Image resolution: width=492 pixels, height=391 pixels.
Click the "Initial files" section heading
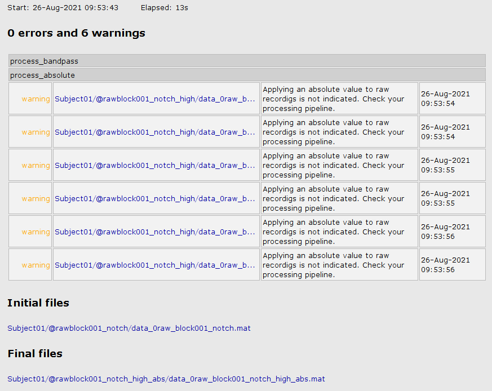click(x=38, y=303)
